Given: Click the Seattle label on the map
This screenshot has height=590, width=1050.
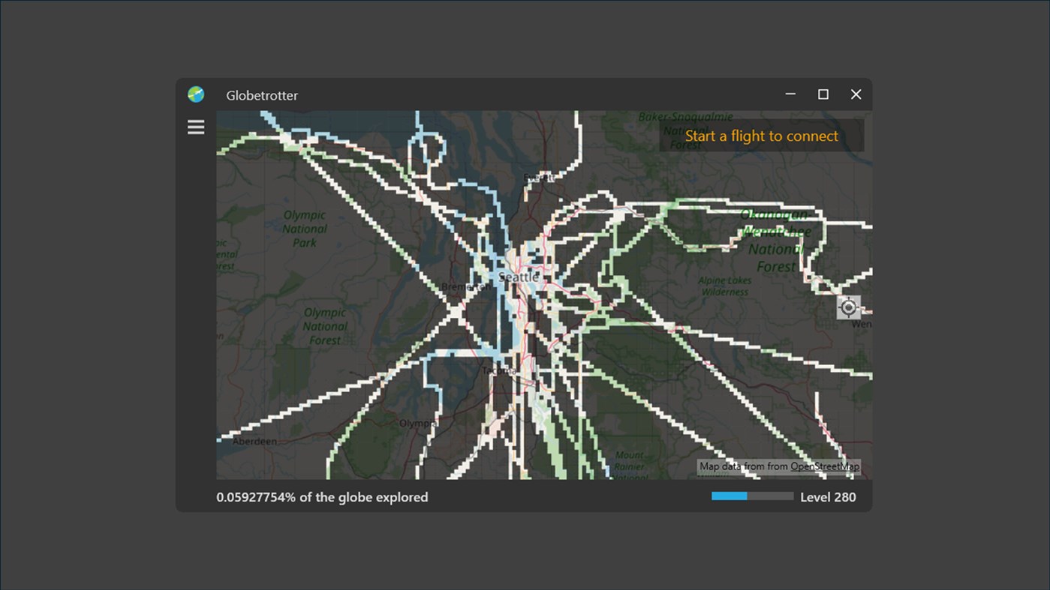Looking at the screenshot, I should (519, 277).
